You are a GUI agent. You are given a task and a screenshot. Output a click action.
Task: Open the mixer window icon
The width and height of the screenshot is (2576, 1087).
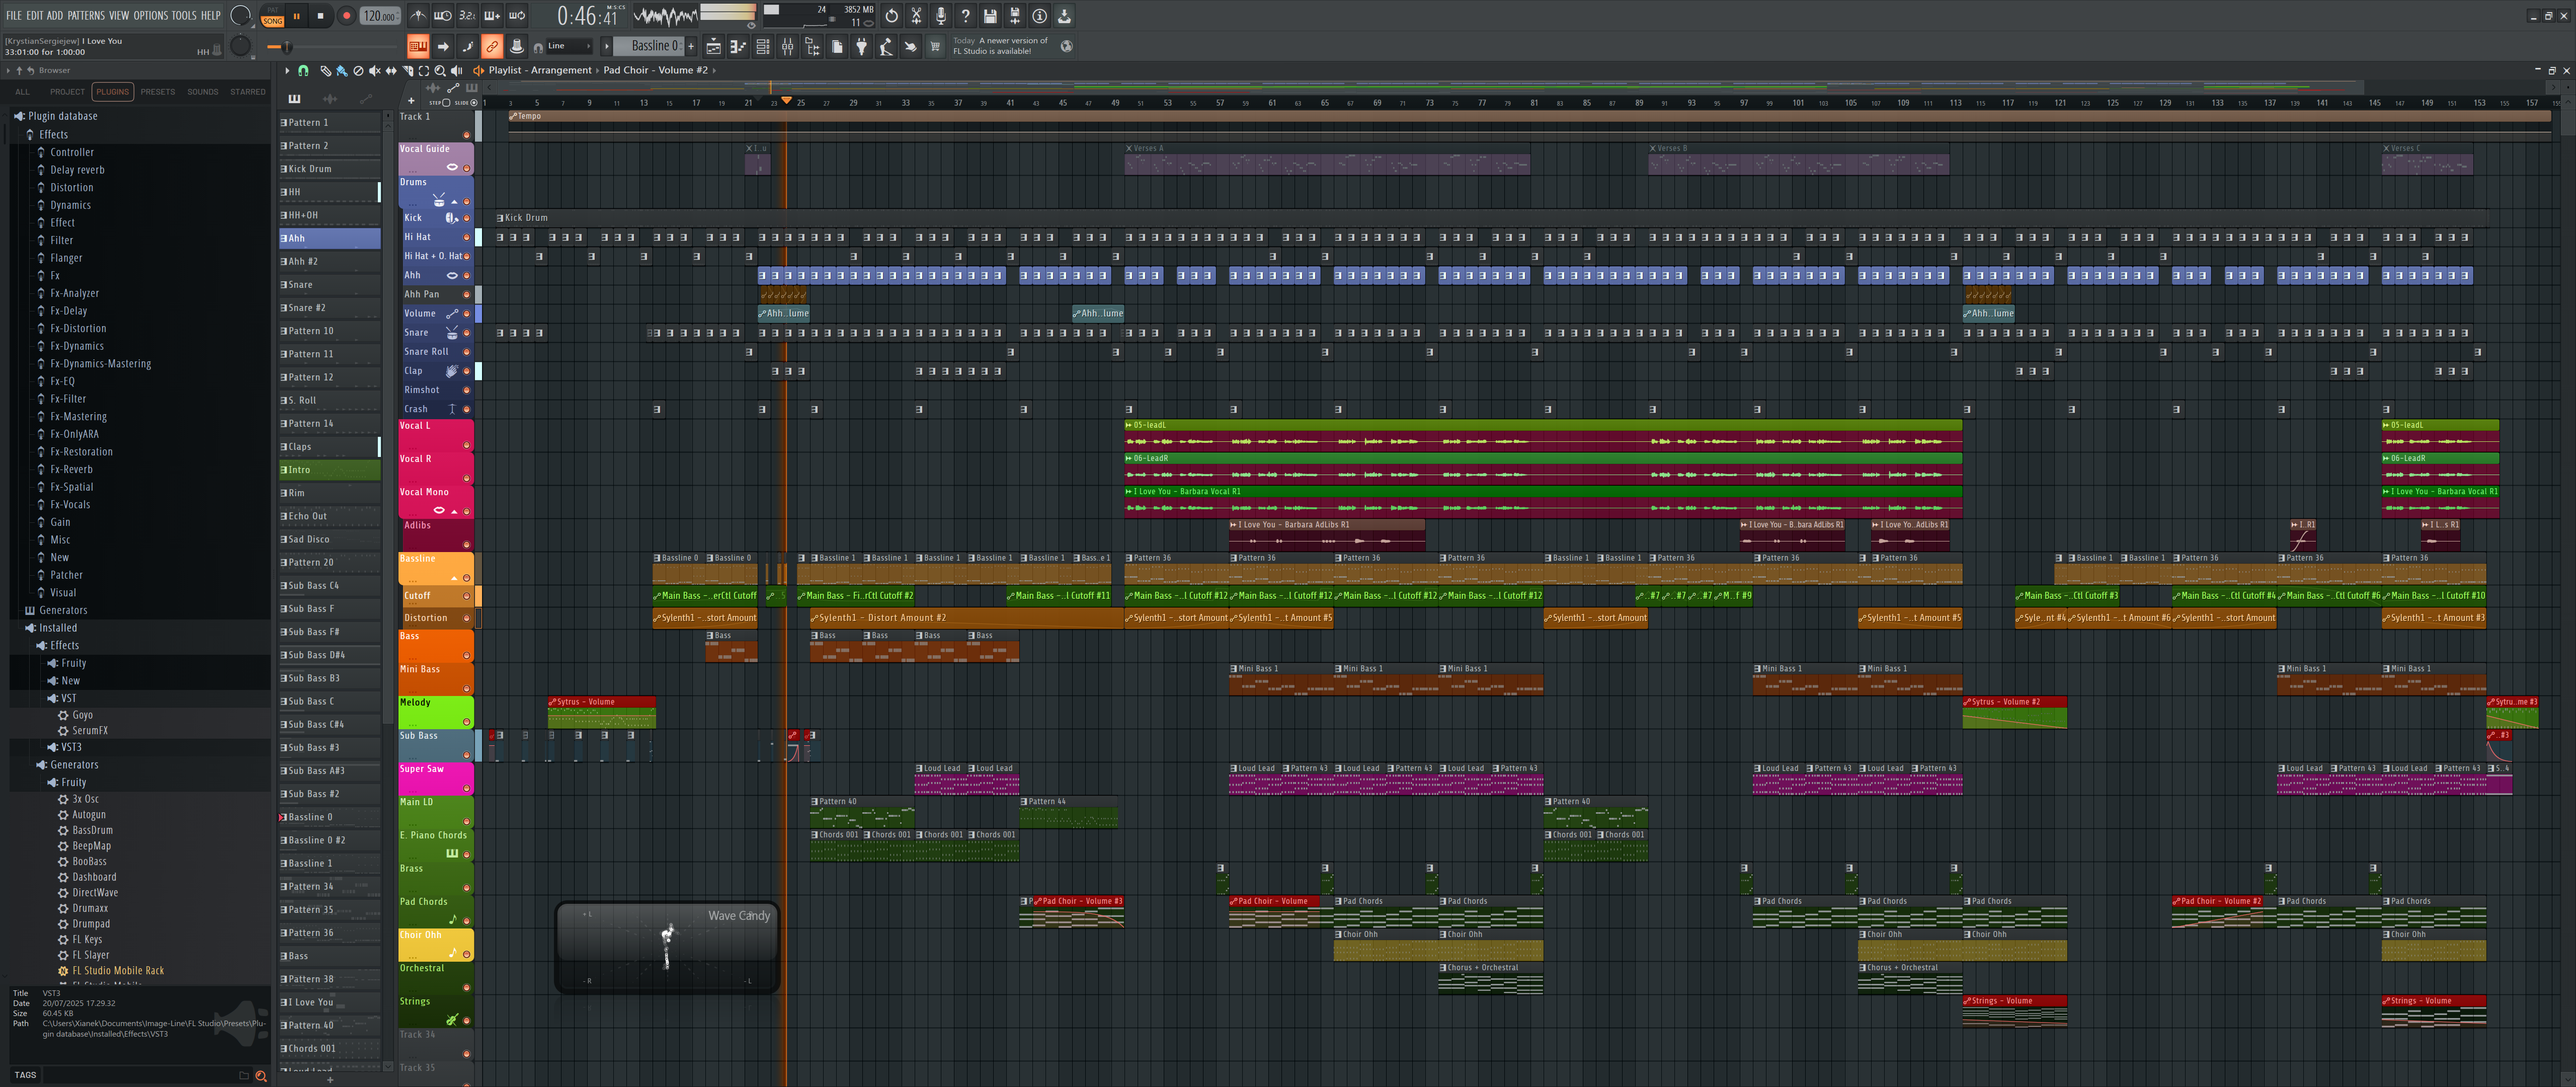click(x=787, y=46)
